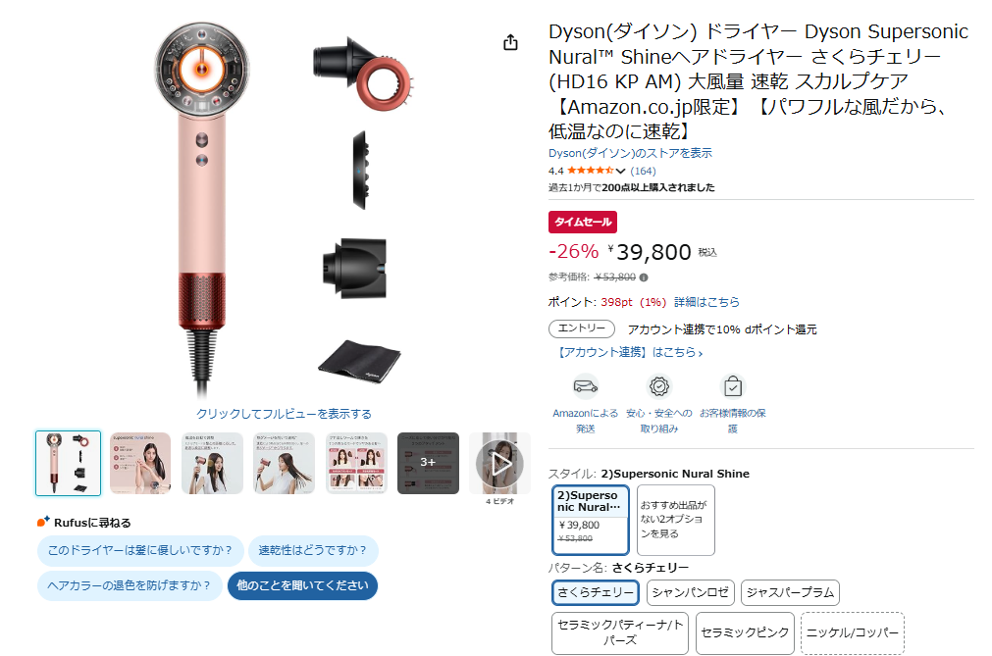This screenshot has width=992, height=656.
Task: Click the customer information protection icon
Action: pyautogui.click(x=733, y=386)
